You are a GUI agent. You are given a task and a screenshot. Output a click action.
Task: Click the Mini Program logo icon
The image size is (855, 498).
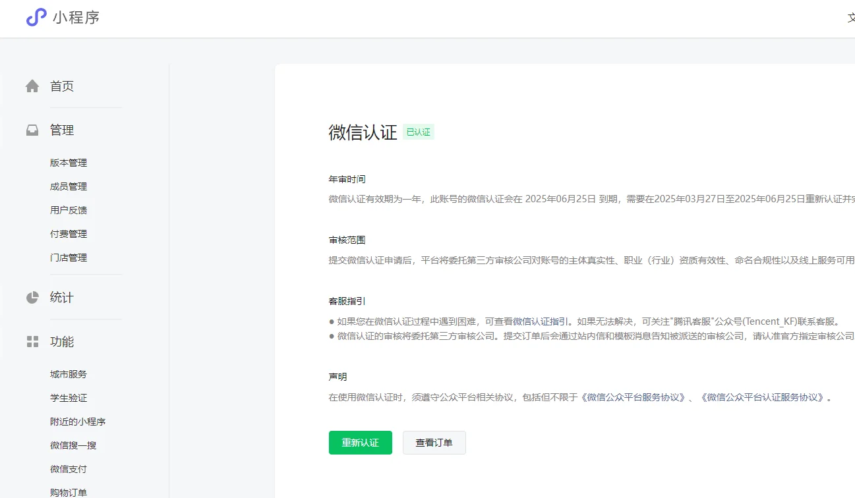(36, 18)
